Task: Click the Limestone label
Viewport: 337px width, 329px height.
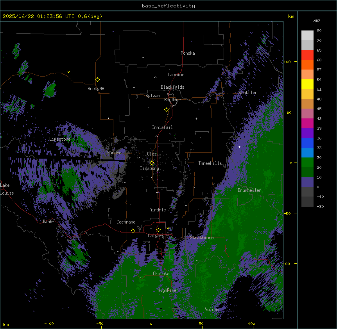Action: point(60,139)
